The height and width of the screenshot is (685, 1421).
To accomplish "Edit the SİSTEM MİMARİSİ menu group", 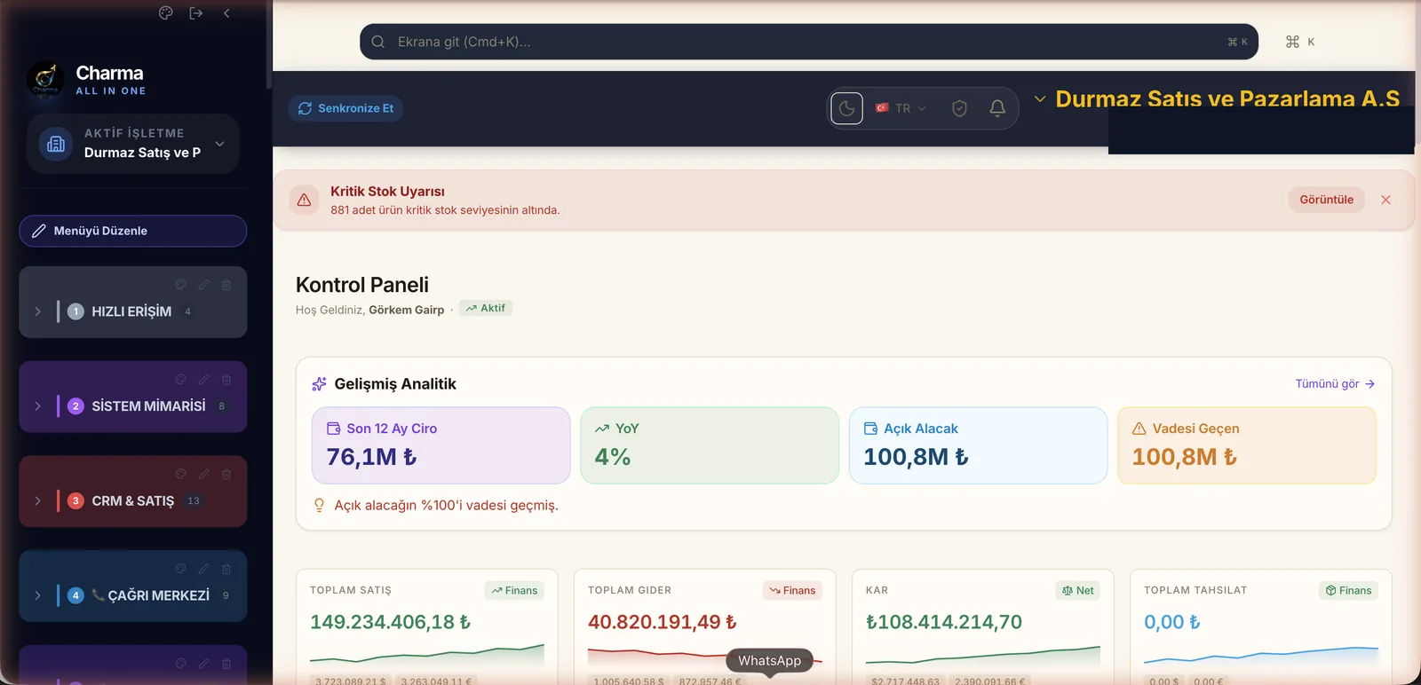I will coord(203,380).
